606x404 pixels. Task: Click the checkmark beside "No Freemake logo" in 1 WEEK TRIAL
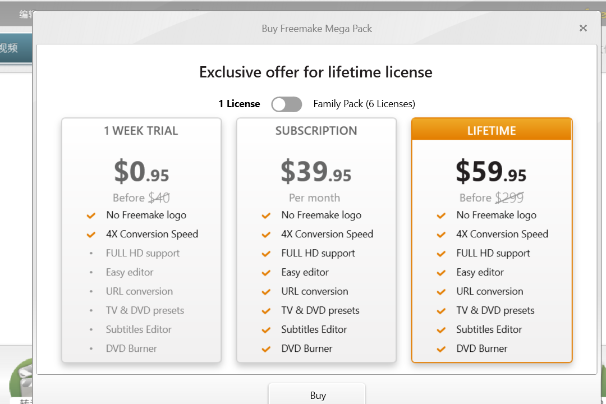pyautogui.click(x=91, y=215)
